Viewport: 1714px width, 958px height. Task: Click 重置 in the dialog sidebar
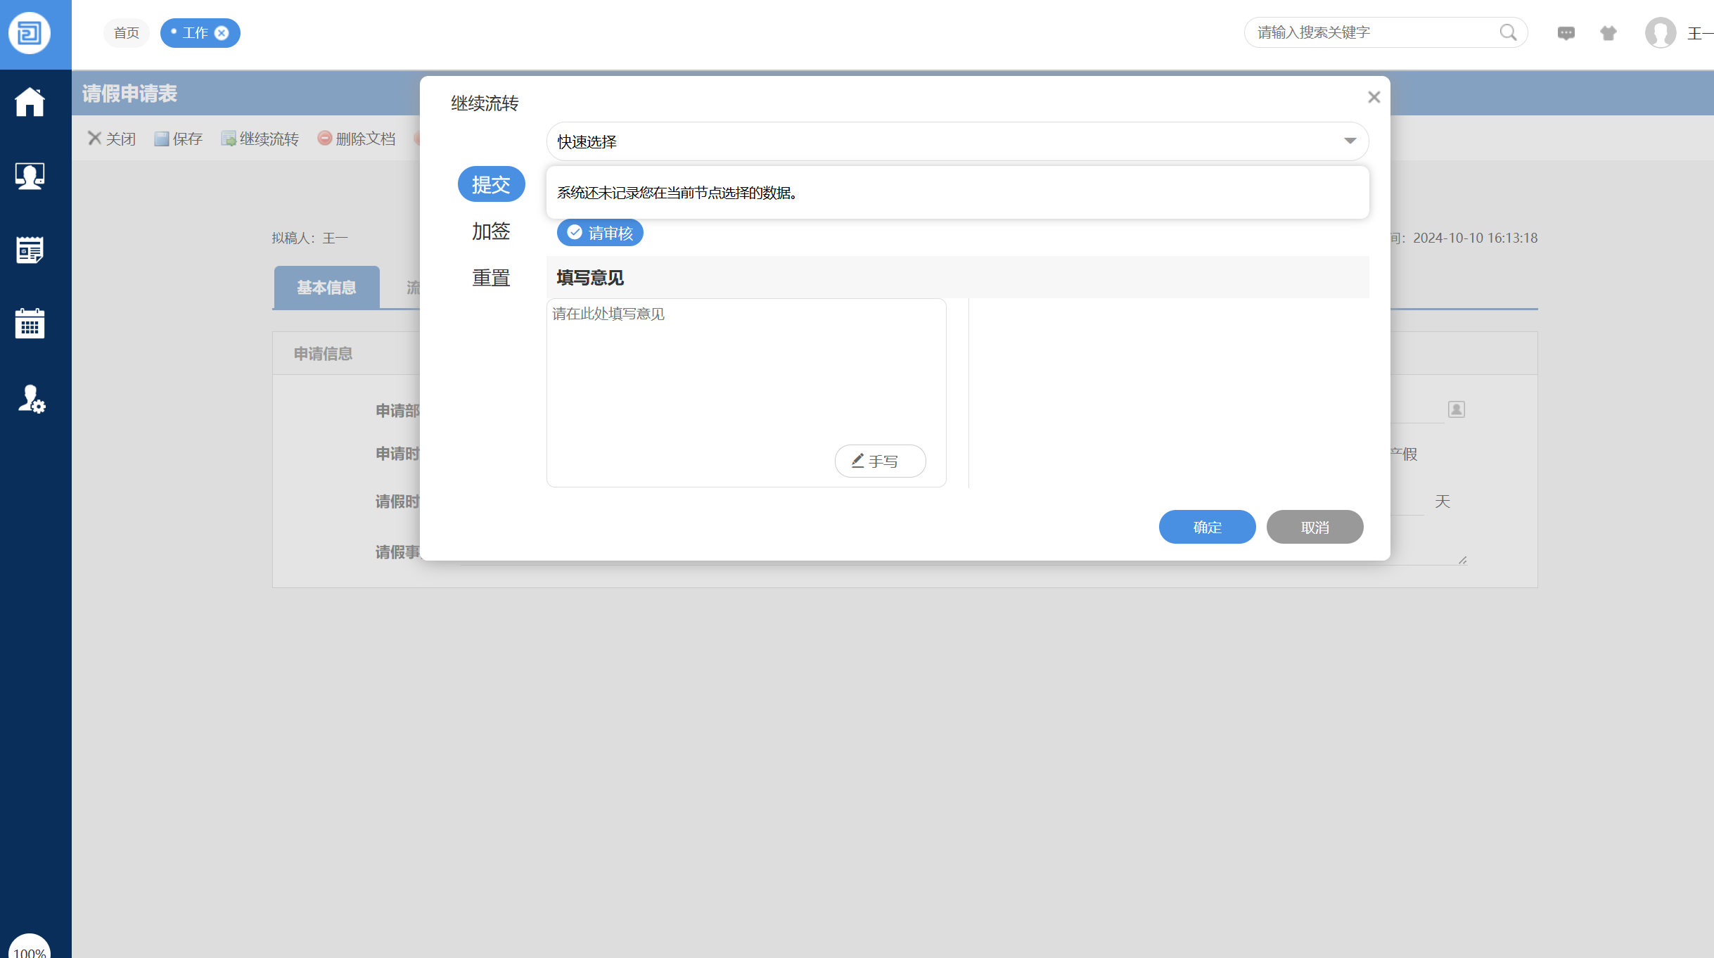click(x=491, y=278)
